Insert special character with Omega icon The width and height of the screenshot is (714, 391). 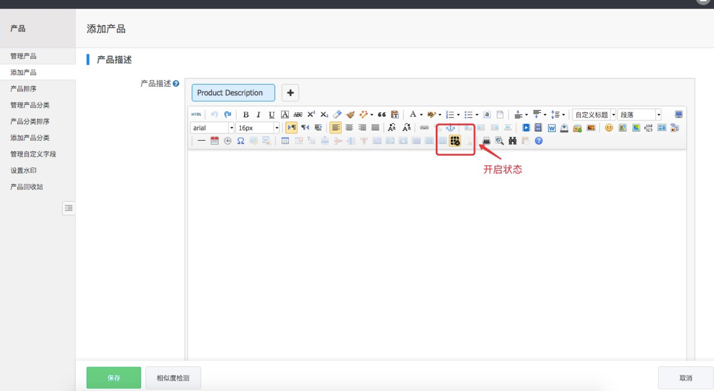pos(241,141)
